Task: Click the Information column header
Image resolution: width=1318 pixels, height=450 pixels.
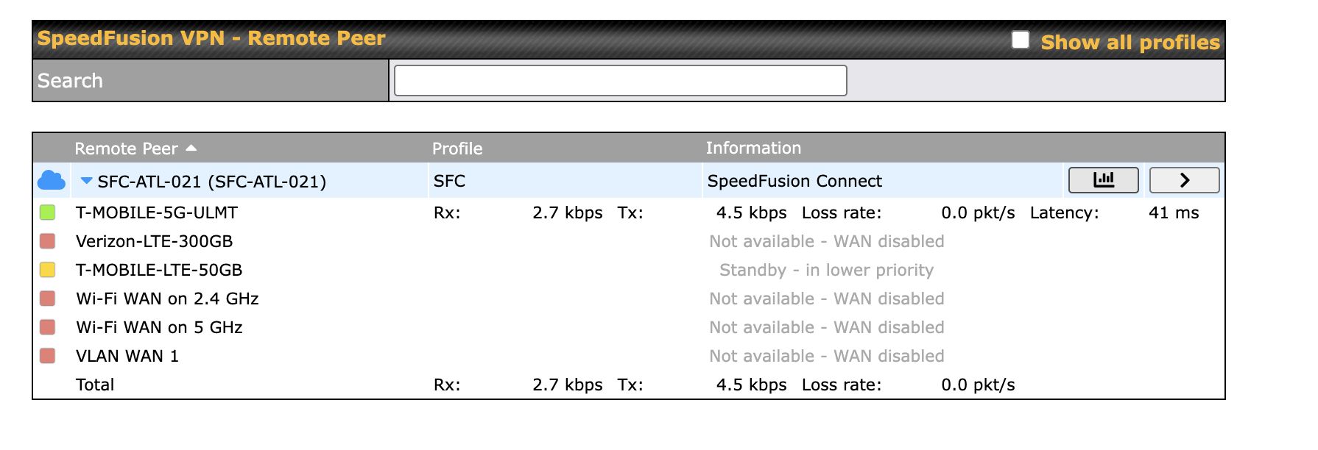Action: (x=753, y=148)
